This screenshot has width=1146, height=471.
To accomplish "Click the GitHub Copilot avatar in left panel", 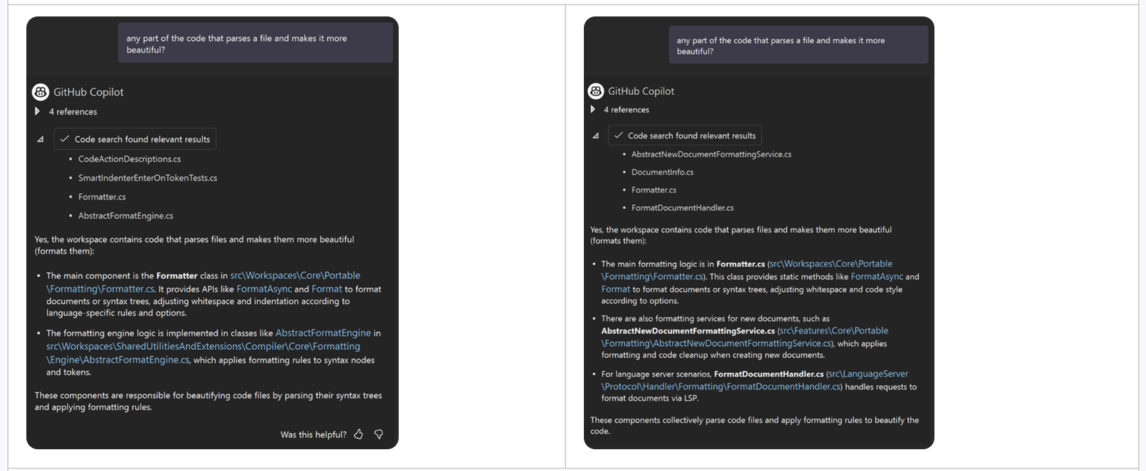I will pyautogui.click(x=41, y=92).
